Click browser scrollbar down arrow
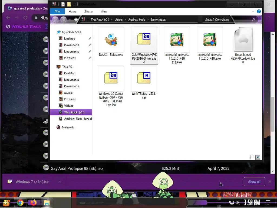This screenshot has height=208, width=277. coord(273,171)
